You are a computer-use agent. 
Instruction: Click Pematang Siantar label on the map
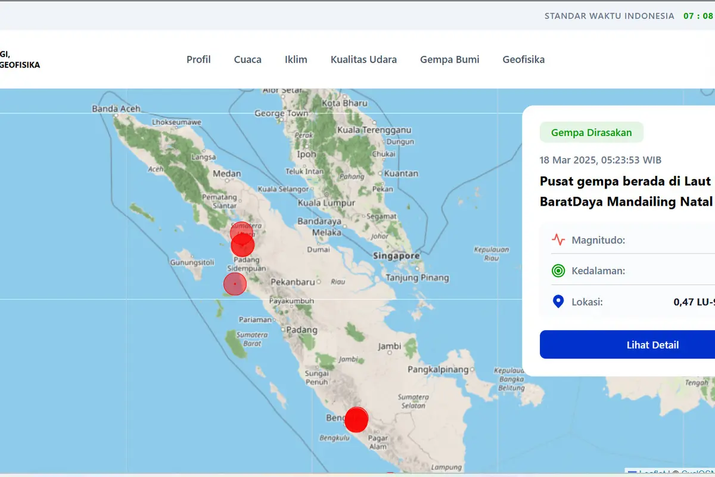[x=220, y=201]
